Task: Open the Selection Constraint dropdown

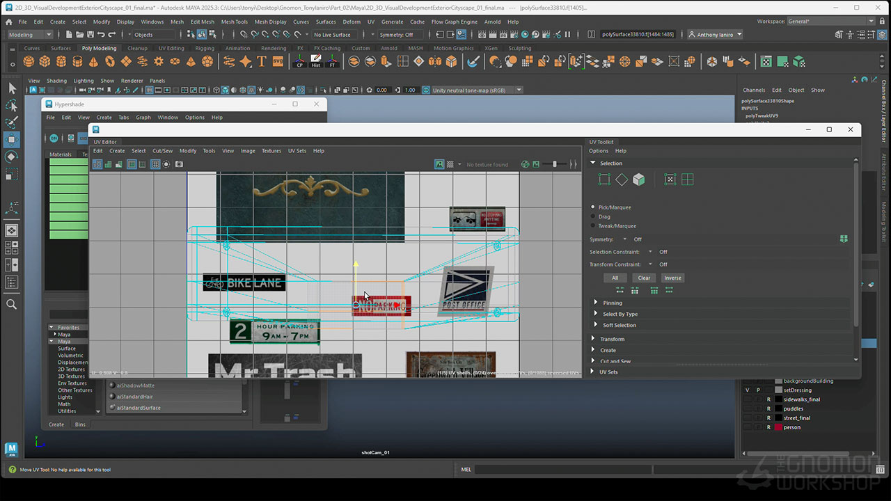Action: pyautogui.click(x=650, y=252)
